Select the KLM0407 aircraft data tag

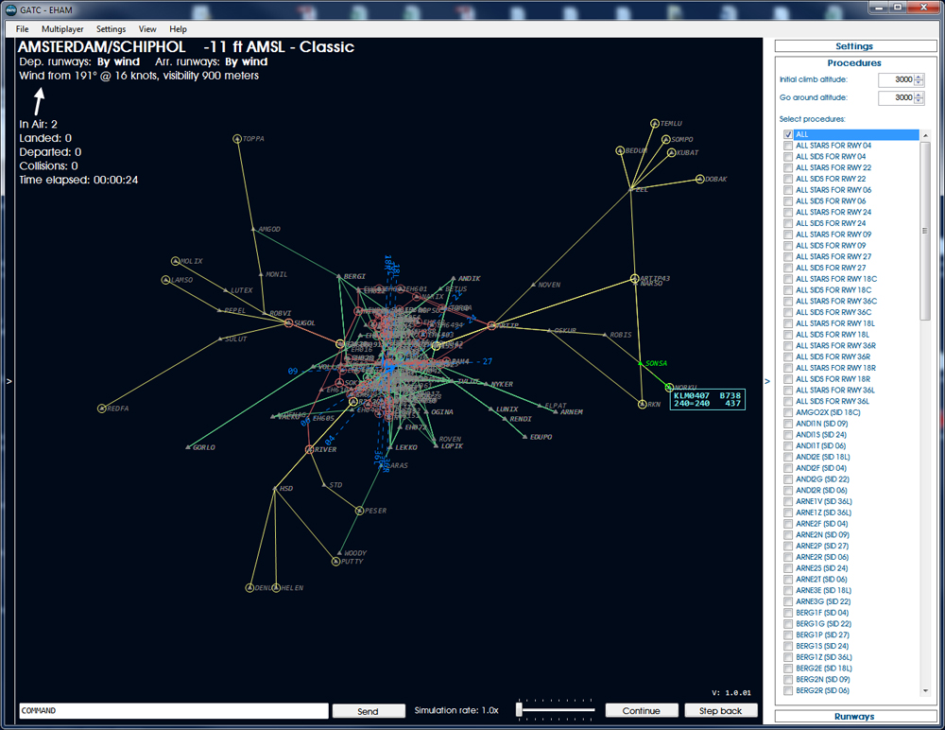708,399
